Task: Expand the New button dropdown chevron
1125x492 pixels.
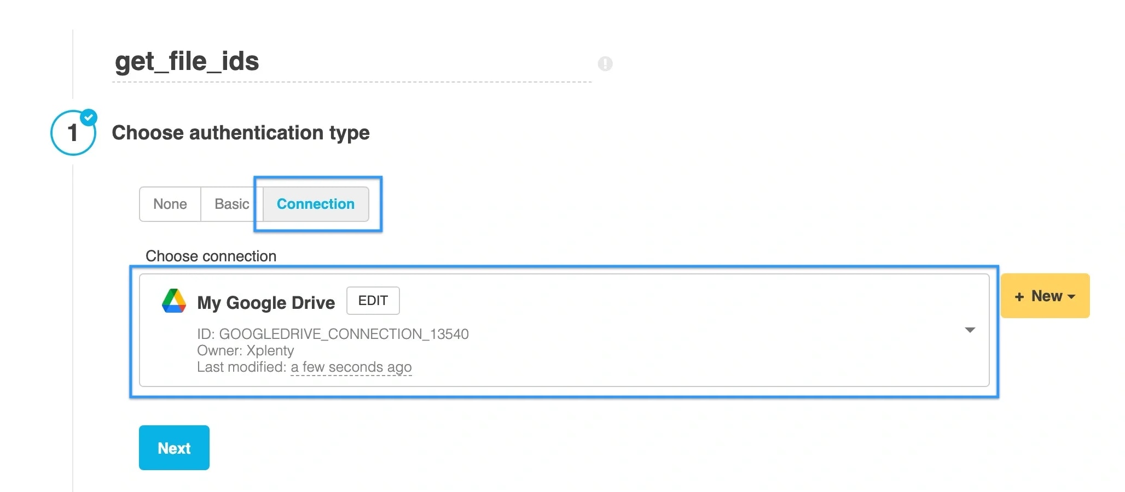Action: click(1071, 297)
